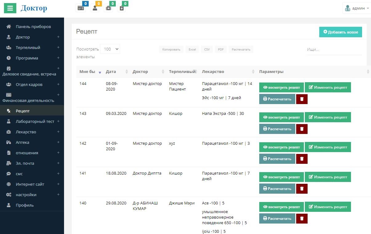Viewport: 371px width, 234px height.
Task: Expand the Программа sidebar submenu plus
Action: point(58,58)
